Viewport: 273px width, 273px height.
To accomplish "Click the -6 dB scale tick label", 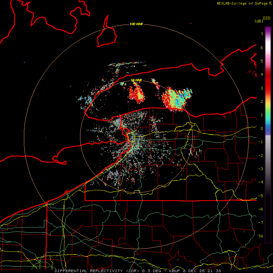I will click(x=261, y=209).
